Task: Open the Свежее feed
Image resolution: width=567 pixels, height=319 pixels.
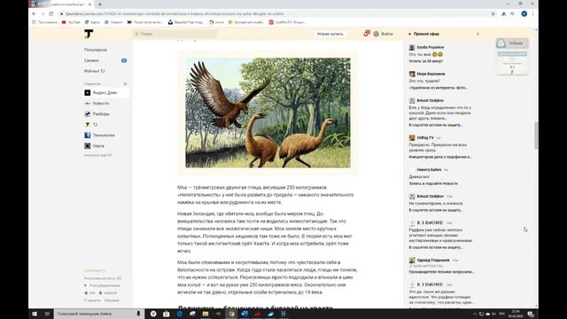Action: pos(91,60)
